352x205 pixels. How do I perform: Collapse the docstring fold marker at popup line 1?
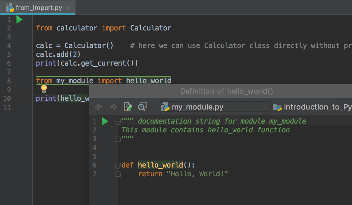point(118,121)
